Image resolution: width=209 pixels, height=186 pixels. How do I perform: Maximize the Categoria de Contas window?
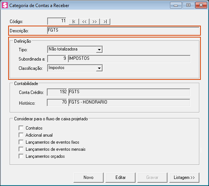pos(188,5)
